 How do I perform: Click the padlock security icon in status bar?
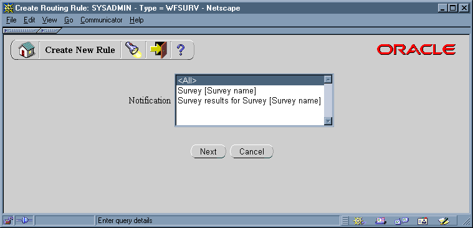pos(9,221)
